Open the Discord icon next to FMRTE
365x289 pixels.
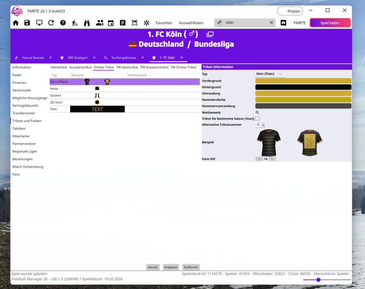click(x=283, y=23)
